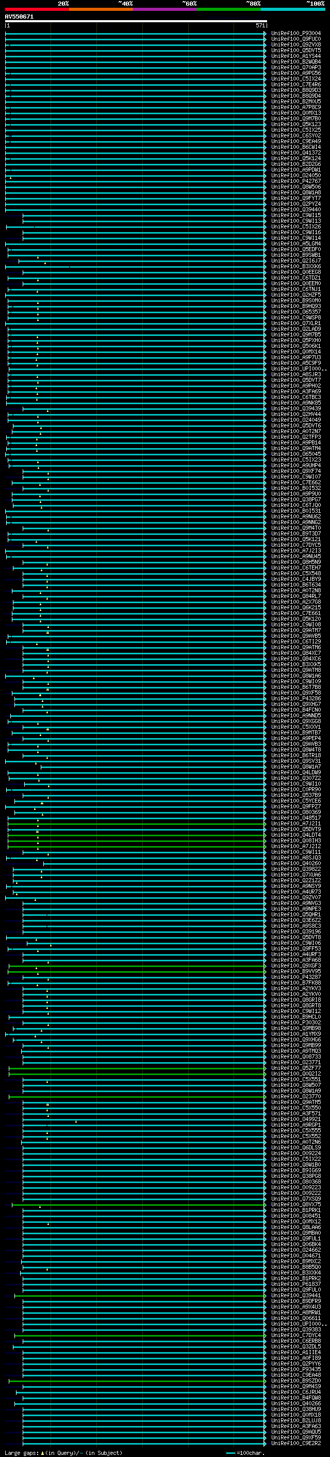Open hit UniRef100_B2WQB4

coord(296,62)
